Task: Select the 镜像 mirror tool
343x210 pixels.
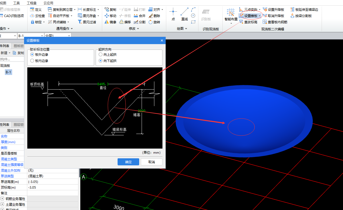Action: (x=110, y=22)
